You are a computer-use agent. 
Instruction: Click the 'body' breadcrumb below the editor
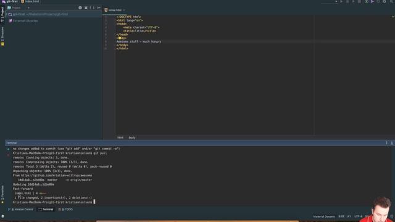[132, 138]
